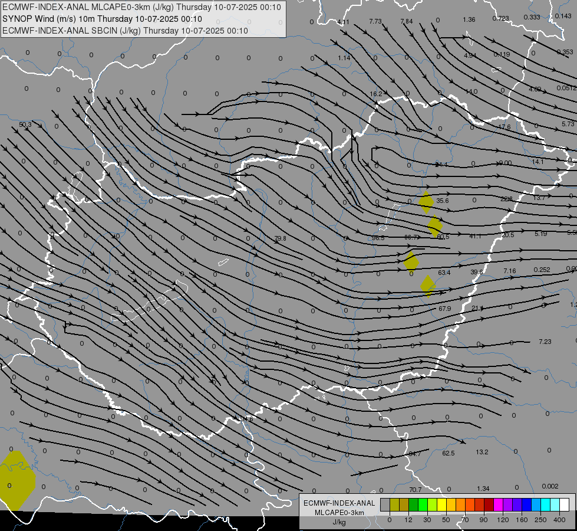This screenshot has height=531, width=577.
Task: Click the map value '50.3'
Action: coord(25,125)
